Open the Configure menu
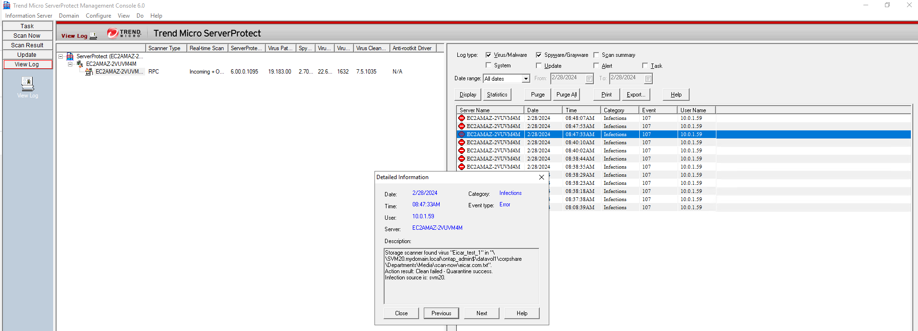Viewport: 918px width, 331px height. [x=98, y=16]
